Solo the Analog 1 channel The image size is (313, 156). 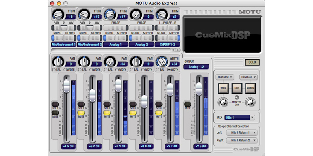tap(107, 104)
